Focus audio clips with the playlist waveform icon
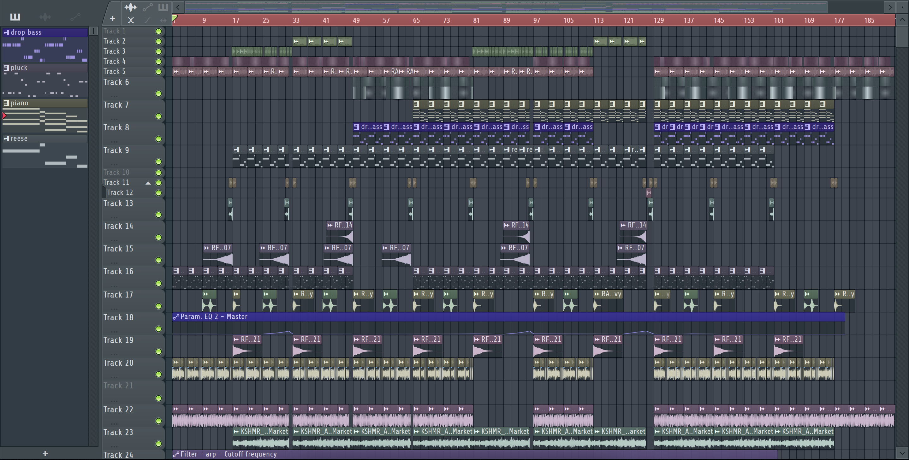 (x=131, y=7)
